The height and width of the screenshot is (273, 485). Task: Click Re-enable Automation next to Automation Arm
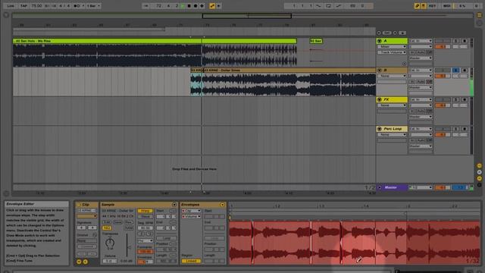(x=219, y=5)
